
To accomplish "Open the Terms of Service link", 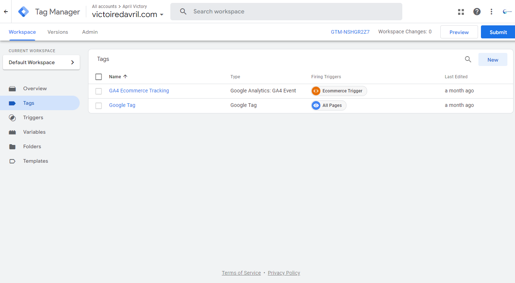I will pos(241,273).
